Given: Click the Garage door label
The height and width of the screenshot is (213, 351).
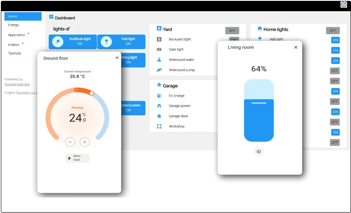Looking at the screenshot, I should point(178,116).
